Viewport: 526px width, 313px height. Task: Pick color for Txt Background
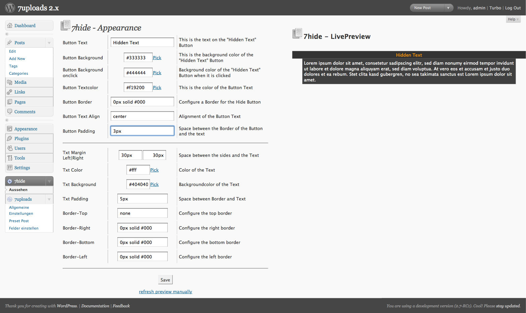tap(154, 184)
